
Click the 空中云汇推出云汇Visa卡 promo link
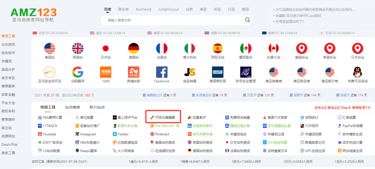pyautogui.click(x=342, y=107)
